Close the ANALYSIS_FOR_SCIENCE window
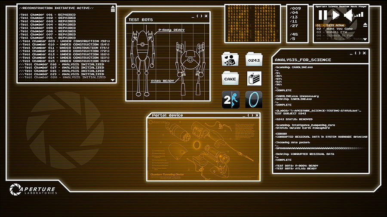 pyautogui.click(x=364, y=53)
